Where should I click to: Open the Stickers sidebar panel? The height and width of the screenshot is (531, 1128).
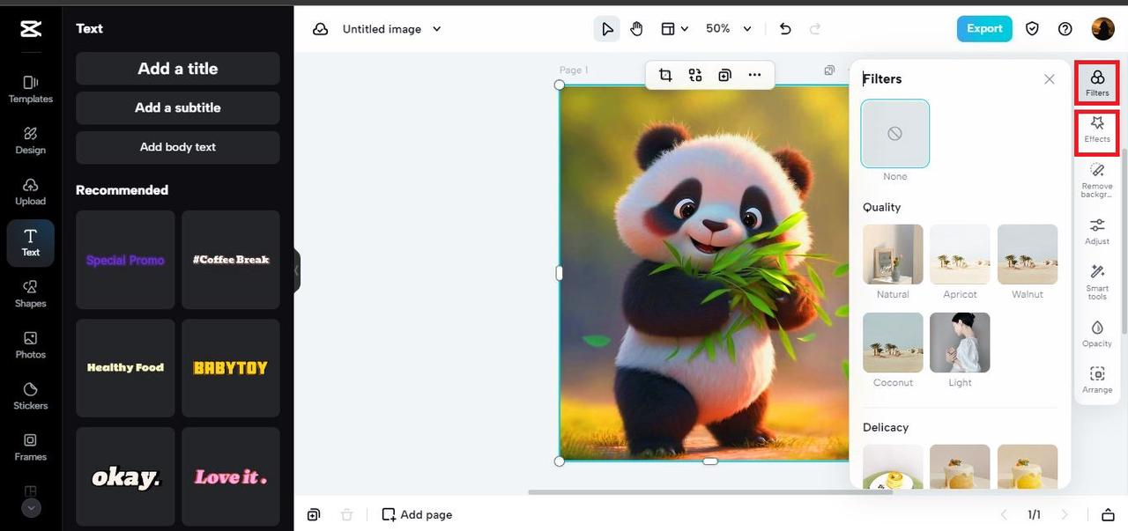click(x=31, y=395)
